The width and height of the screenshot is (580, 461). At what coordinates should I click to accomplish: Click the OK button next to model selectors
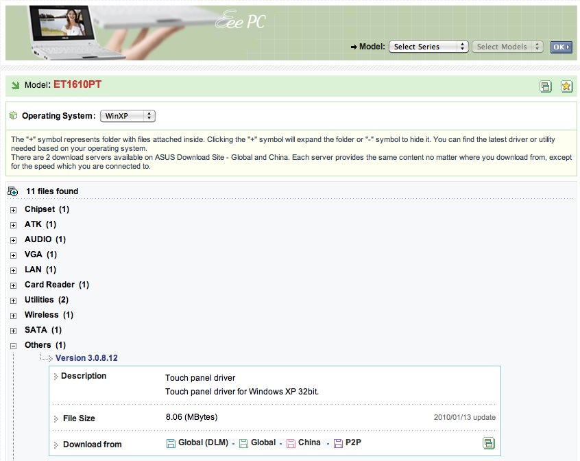(x=561, y=47)
